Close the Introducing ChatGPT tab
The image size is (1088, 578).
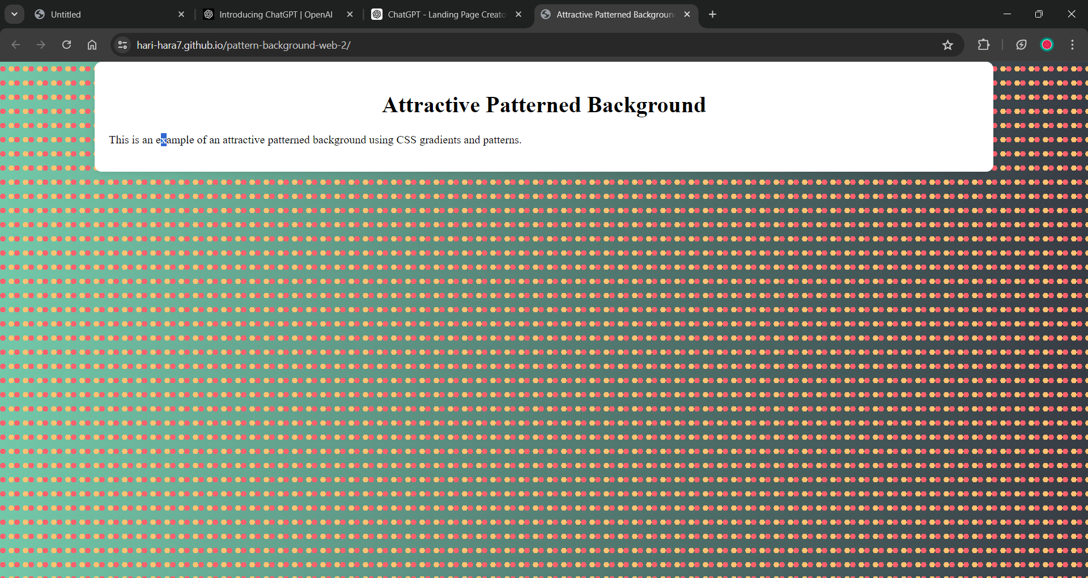tap(350, 14)
